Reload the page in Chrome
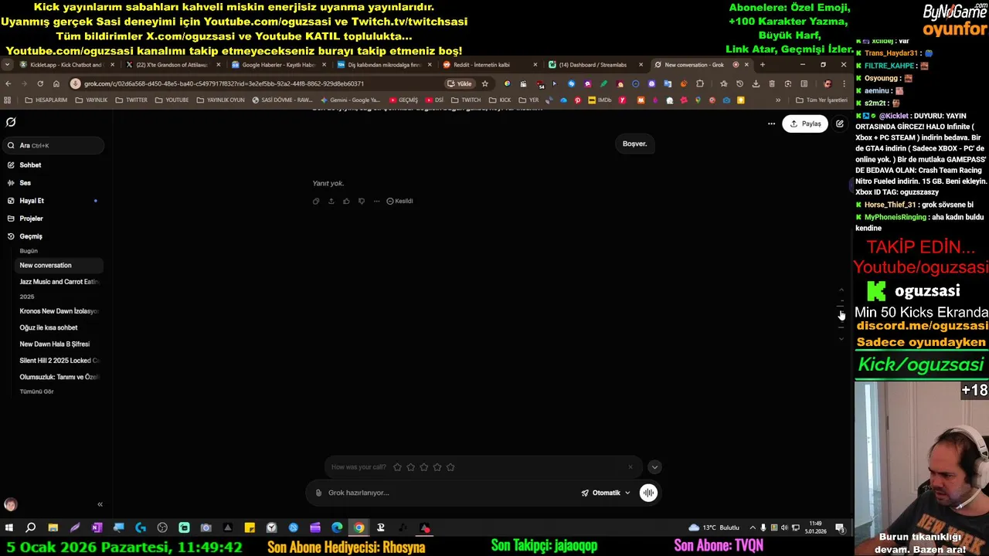The width and height of the screenshot is (989, 556). 40,83
